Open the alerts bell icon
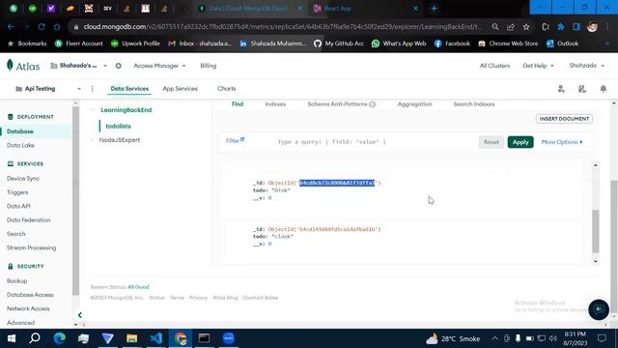The image size is (618, 348). (603, 89)
